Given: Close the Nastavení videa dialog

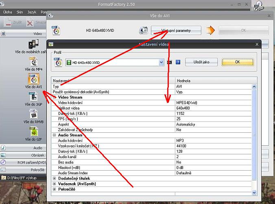Looking at the screenshot, I should pos(257,44).
